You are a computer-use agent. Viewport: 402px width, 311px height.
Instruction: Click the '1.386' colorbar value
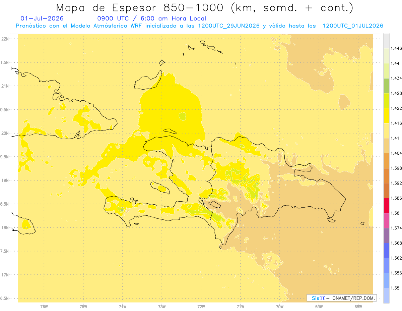click(396, 198)
